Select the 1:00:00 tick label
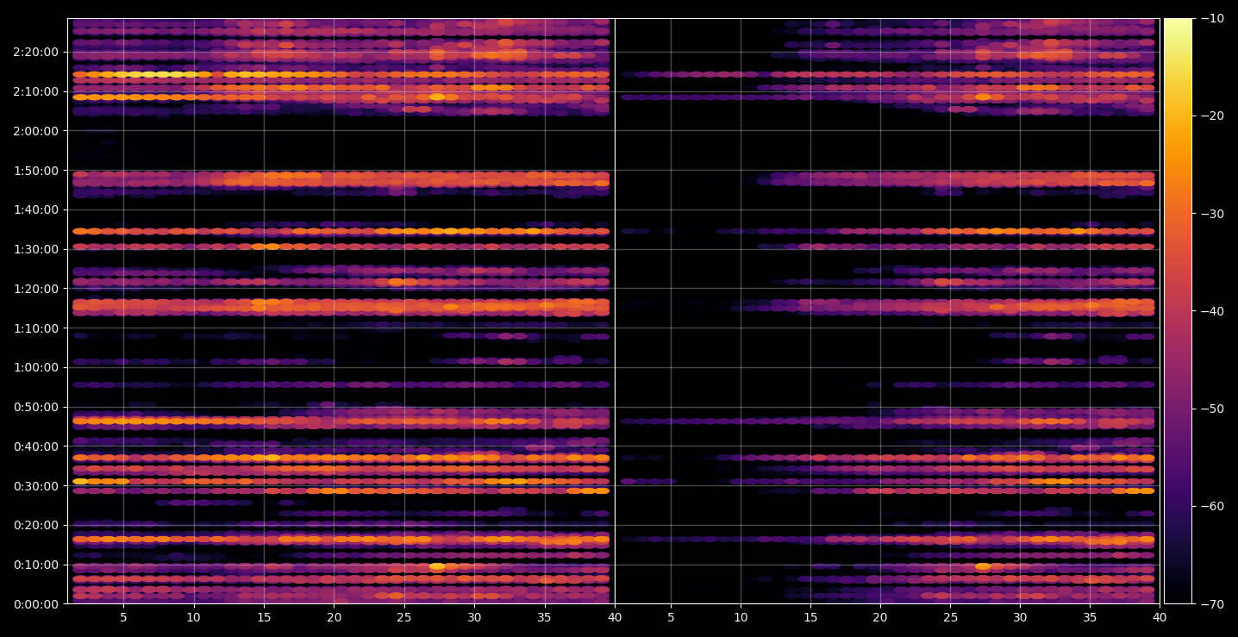 36,367
